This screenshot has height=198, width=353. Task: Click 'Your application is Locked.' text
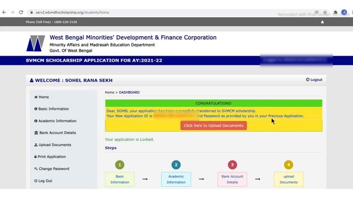(x=130, y=139)
